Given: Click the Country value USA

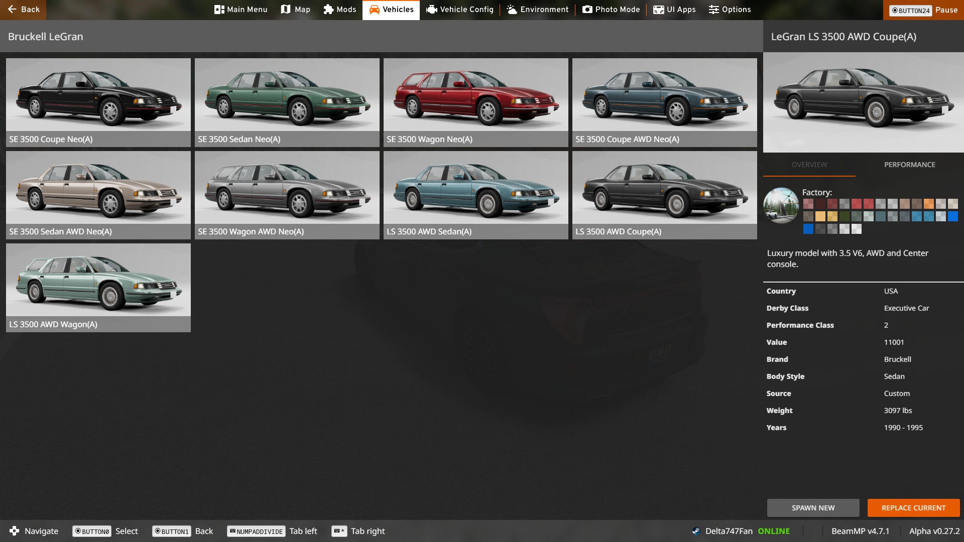Looking at the screenshot, I should pos(891,291).
